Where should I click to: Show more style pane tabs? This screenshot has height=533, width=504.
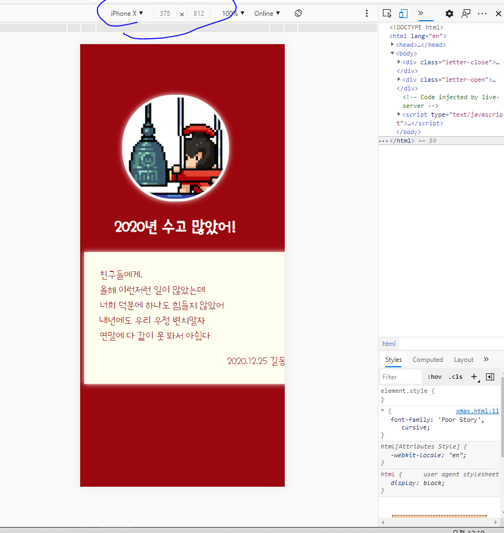click(x=486, y=359)
